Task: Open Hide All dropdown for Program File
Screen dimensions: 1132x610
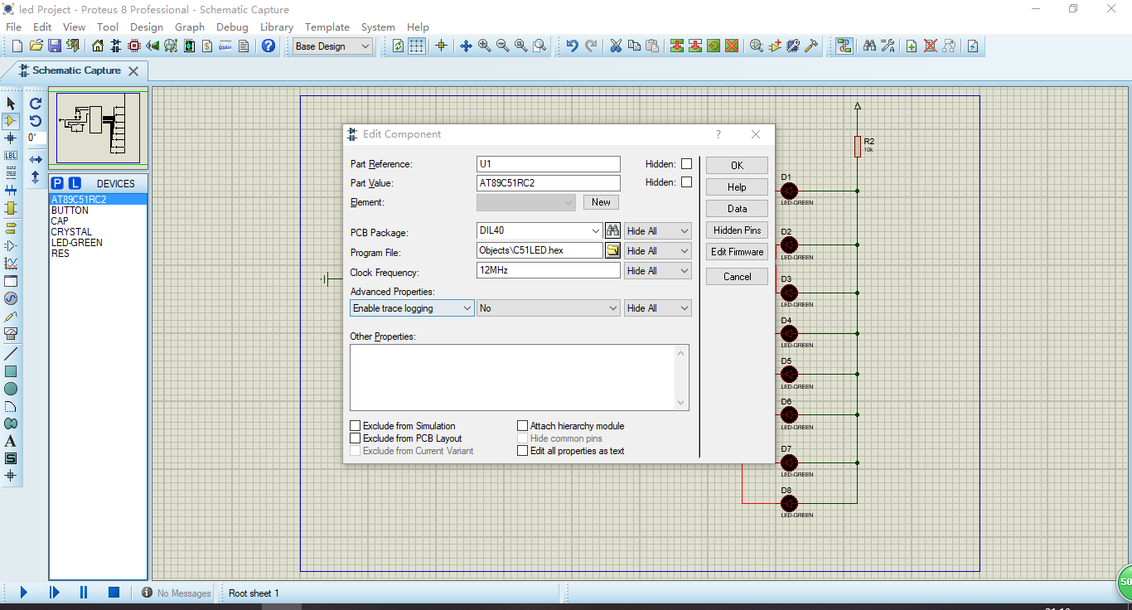Action: pyautogui.click(x=658, y=251)
